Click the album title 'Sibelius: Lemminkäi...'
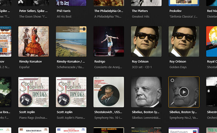This screenshot has width=217, height=133. [x=146, y=118]
